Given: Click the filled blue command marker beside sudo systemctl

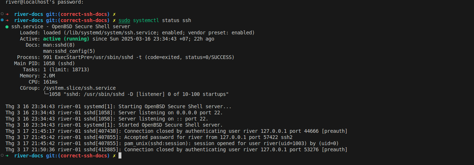Looking at the screenshot, I should coord(2,20).
